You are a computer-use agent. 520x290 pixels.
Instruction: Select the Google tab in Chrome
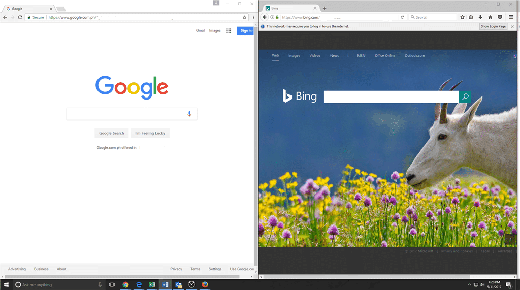pos(28,9)
